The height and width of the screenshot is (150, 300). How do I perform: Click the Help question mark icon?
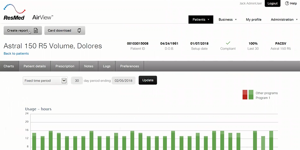point(287,3)
